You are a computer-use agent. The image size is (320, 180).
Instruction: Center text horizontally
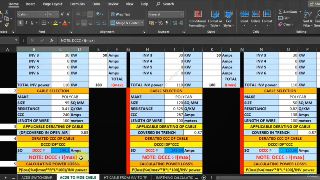[84, 23]
